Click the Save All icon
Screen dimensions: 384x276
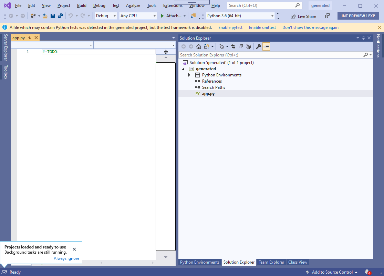pos(60,16)
